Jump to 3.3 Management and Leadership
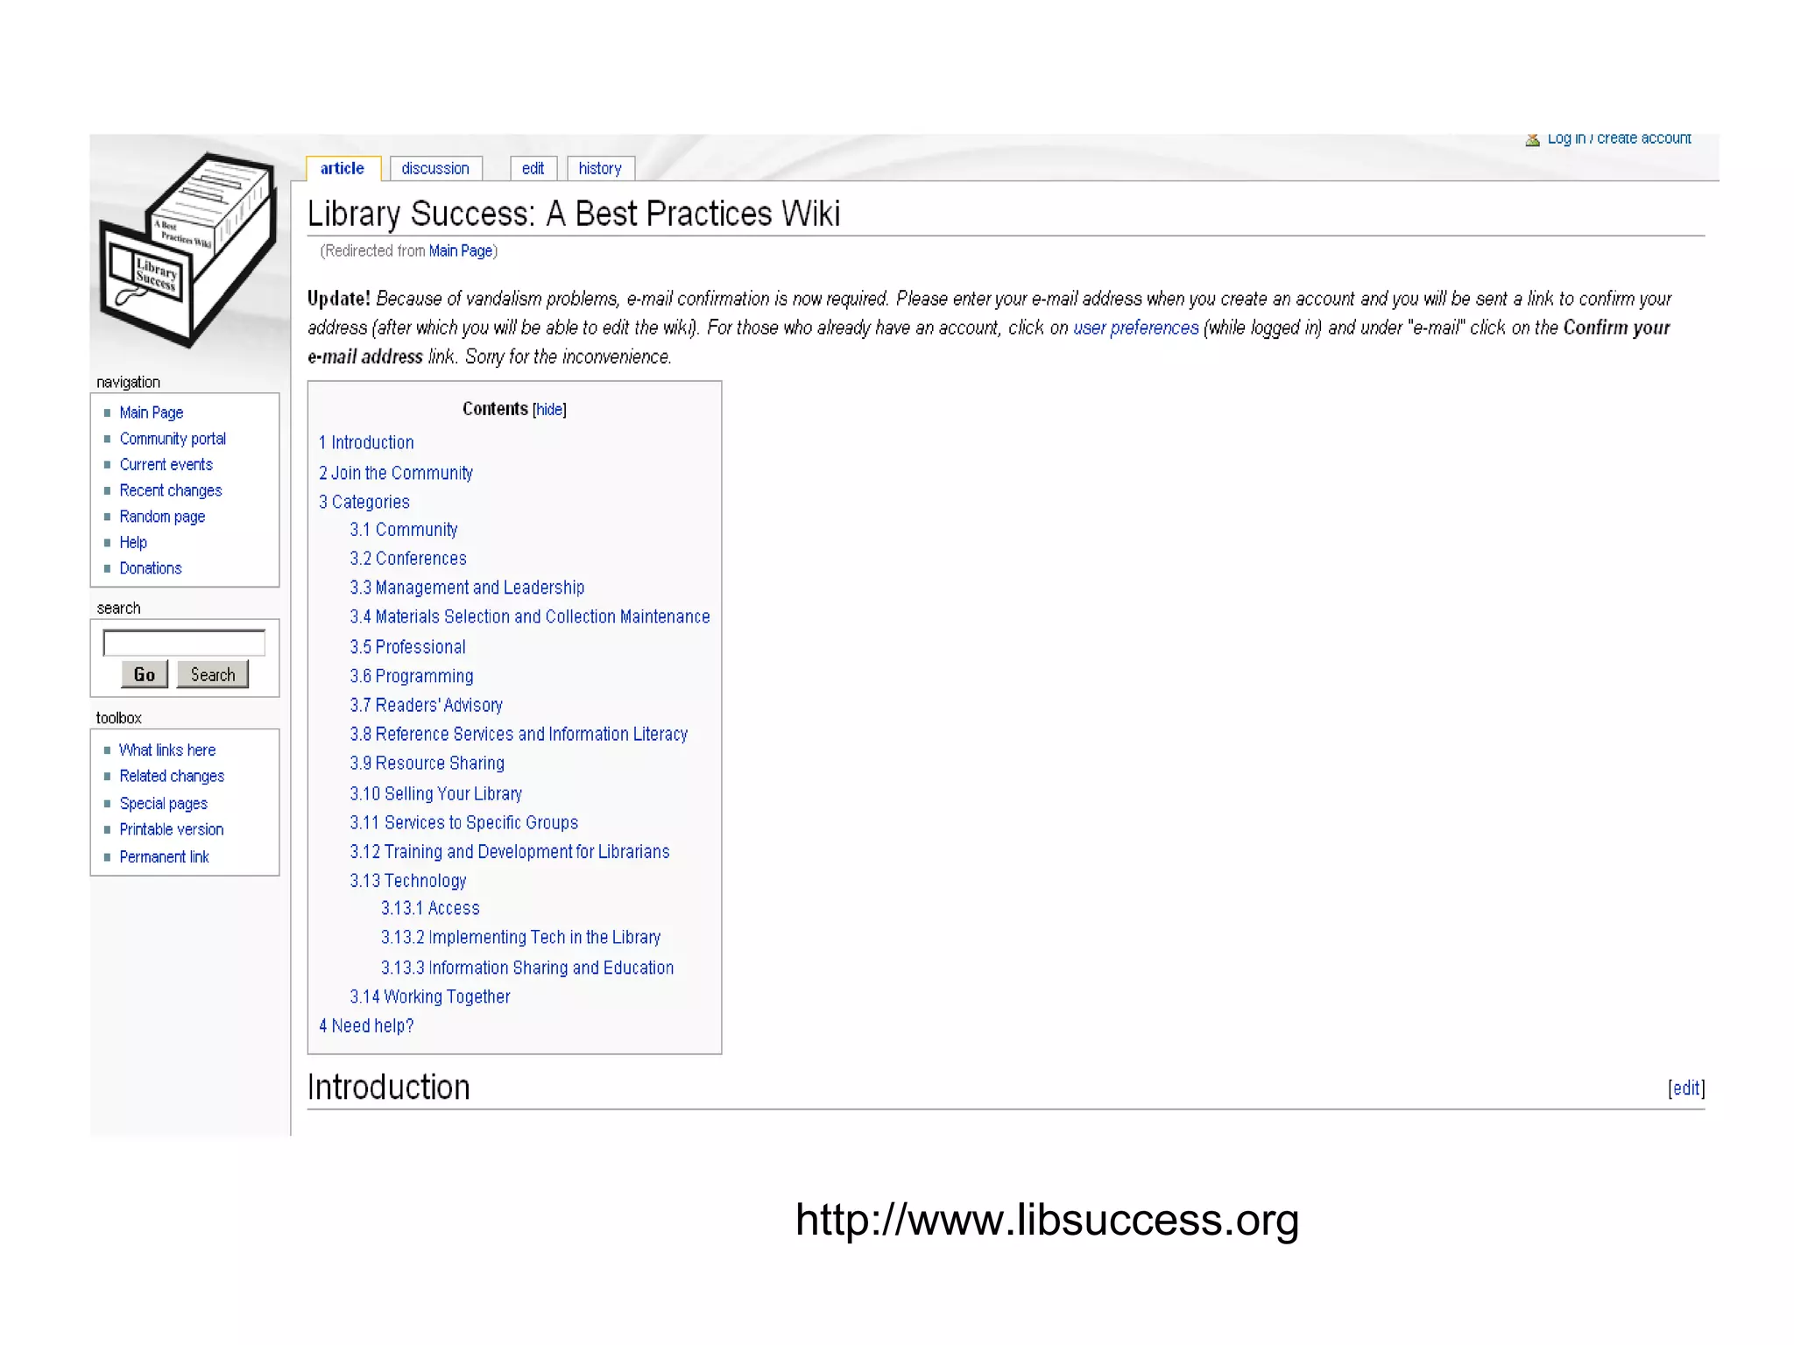This screenshot has width=1794, height=1345. [x=467, y=588]
